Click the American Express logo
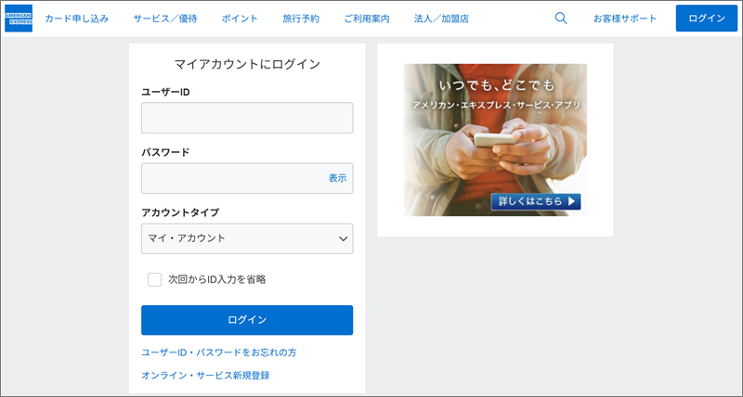The width and height of the screenshot is (743, 397). tap(19, 19)
